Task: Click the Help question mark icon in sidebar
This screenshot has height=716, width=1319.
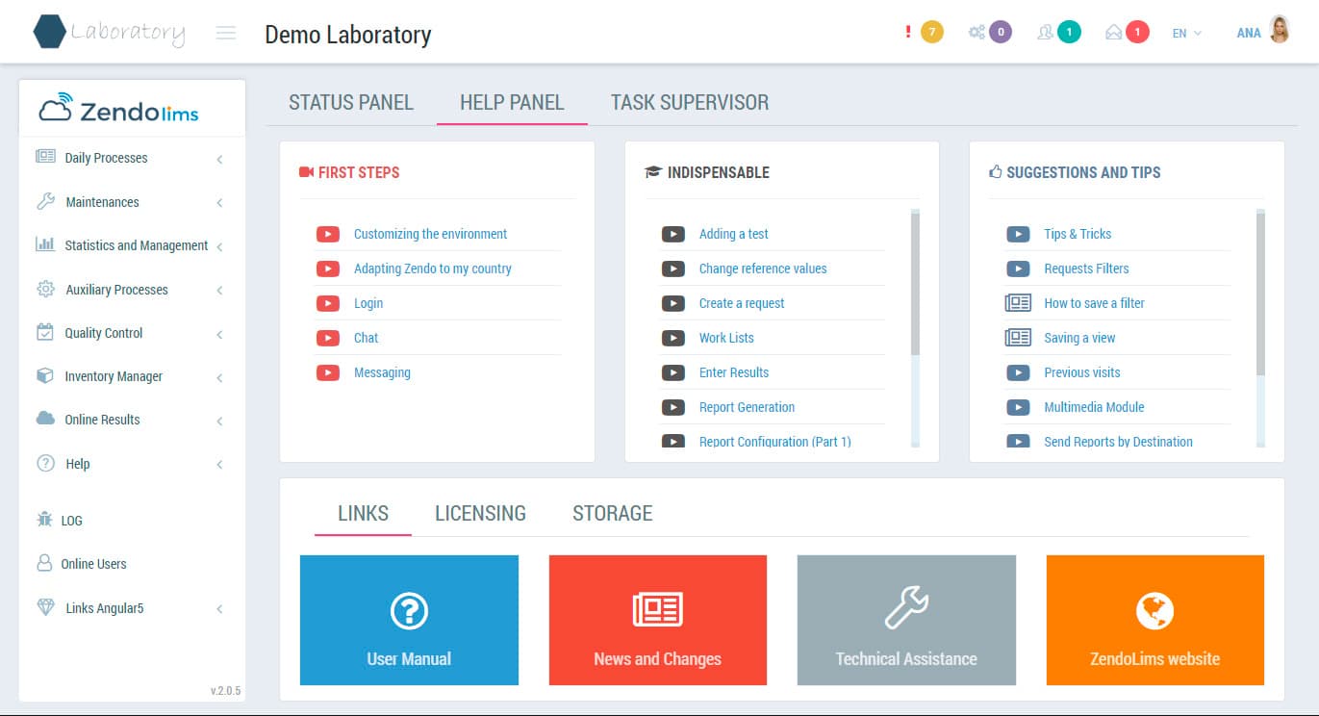Action: pos(45,463)
